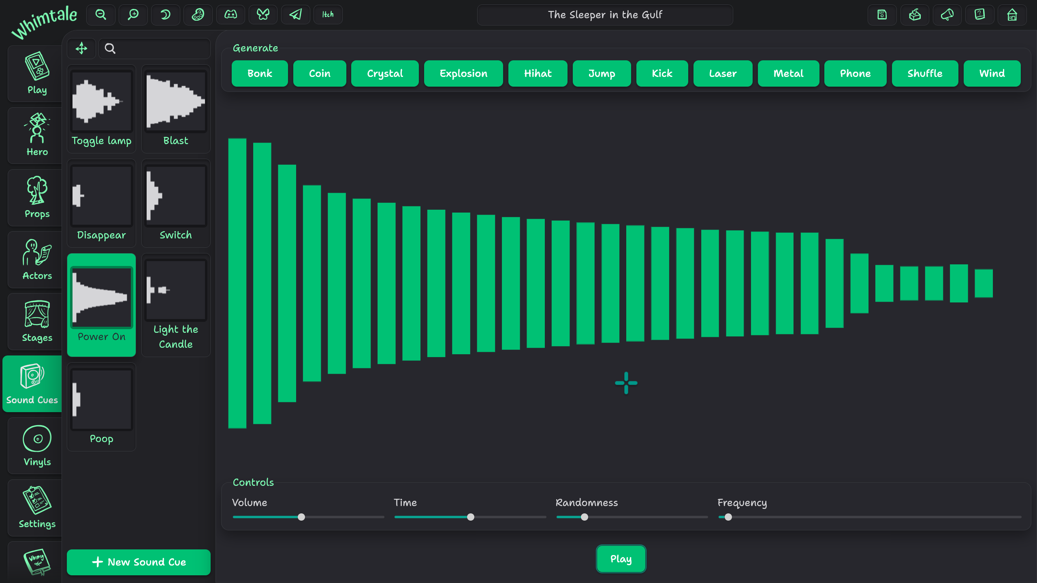Toggle the move/reorder arrows icon
This screenshot has height=583, width=1037.
(x=81, y=49)
